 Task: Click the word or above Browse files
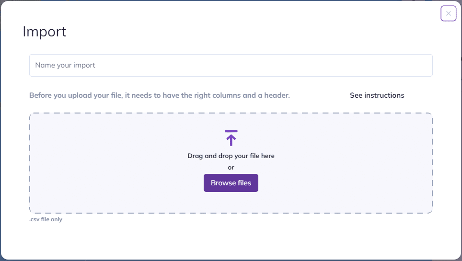pyautogui.click(x=231, y=168)
